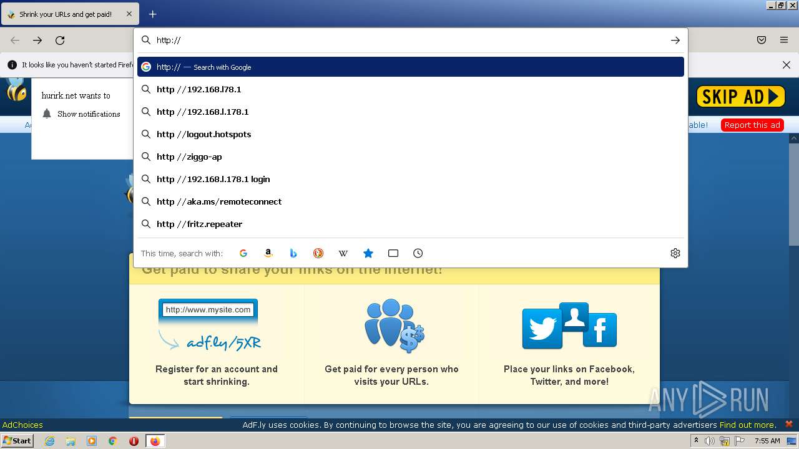This screenshot has height=449, width=799.
Task: Open a new tab with plus button
Action: point(152,14)
